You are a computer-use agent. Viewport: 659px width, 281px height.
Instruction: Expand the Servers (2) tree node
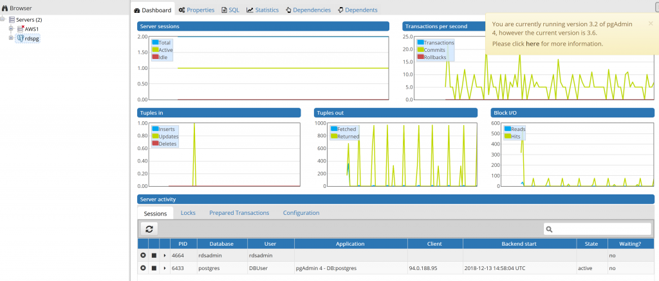click(3, 19)
